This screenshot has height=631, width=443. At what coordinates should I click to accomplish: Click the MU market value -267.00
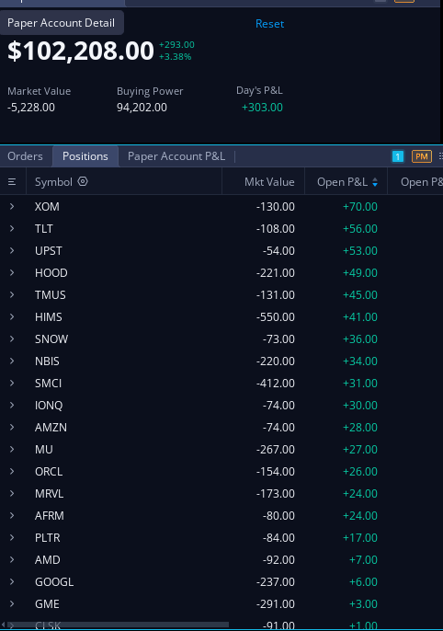(x=276, y=450)
